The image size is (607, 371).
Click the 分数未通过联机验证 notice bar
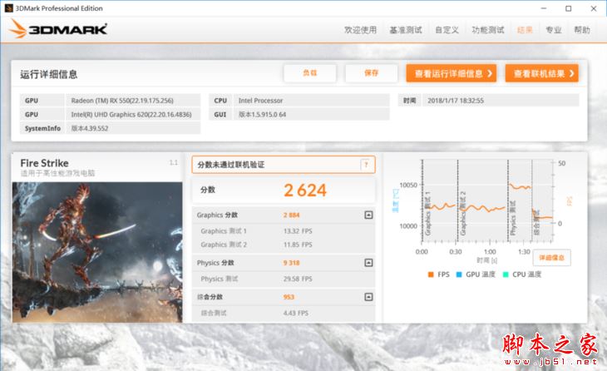coord(284,165)
